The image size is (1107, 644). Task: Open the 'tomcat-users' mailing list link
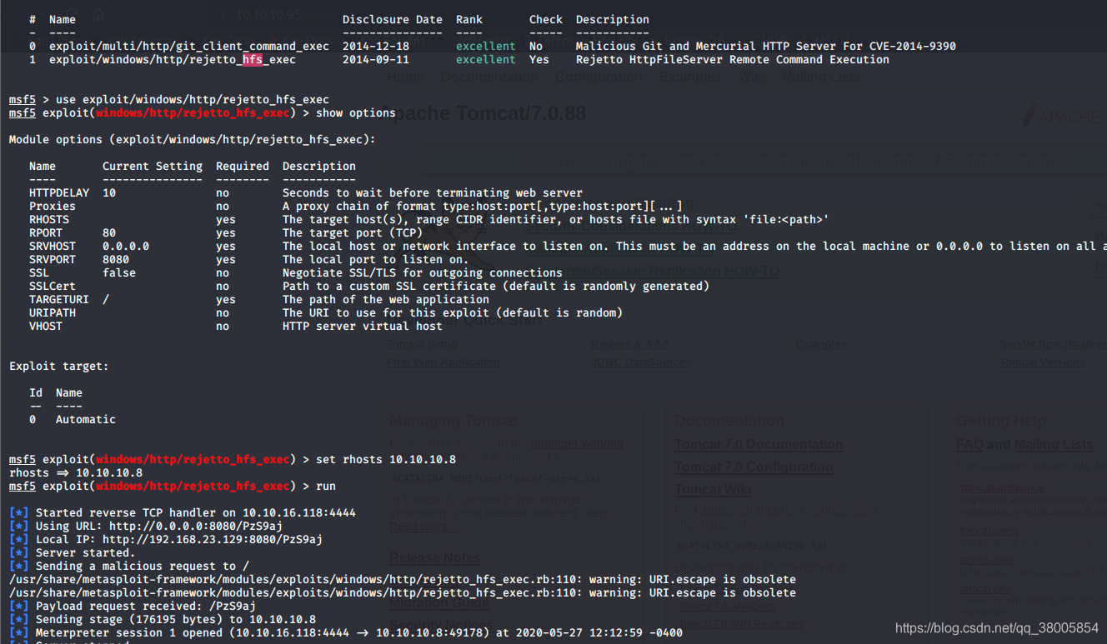pyautogui.click(x=989, y=531)
